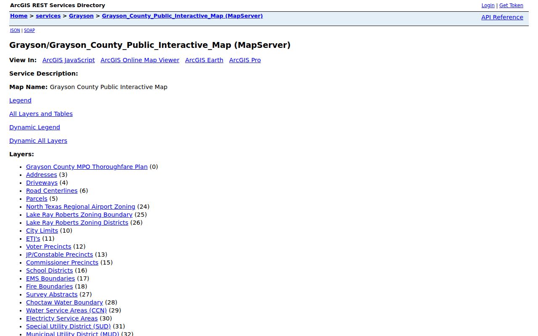Open the Legend link
The width and height of the screenshot is (538, 336).
20,100
